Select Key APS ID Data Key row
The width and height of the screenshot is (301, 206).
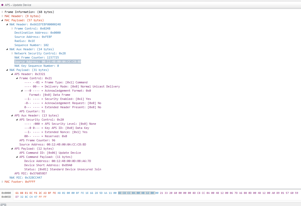tap(57, 128)
